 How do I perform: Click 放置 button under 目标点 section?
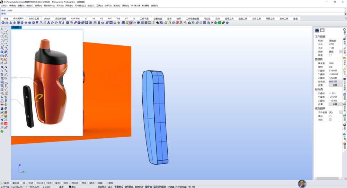coord(335,104)
